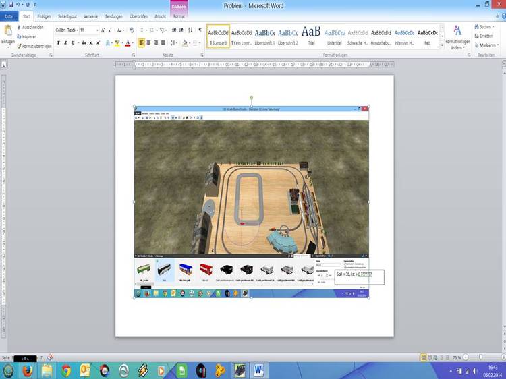
Task: Justify paragraph text
Action: click(x=163, y=42)
